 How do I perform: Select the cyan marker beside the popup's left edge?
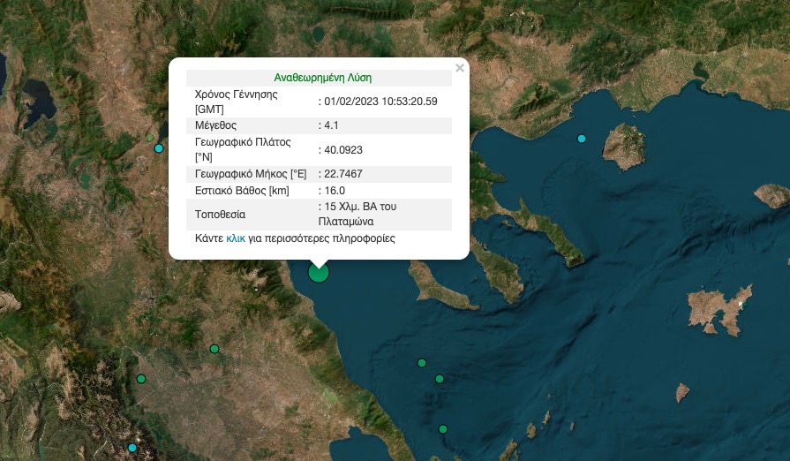click(159, 148)
